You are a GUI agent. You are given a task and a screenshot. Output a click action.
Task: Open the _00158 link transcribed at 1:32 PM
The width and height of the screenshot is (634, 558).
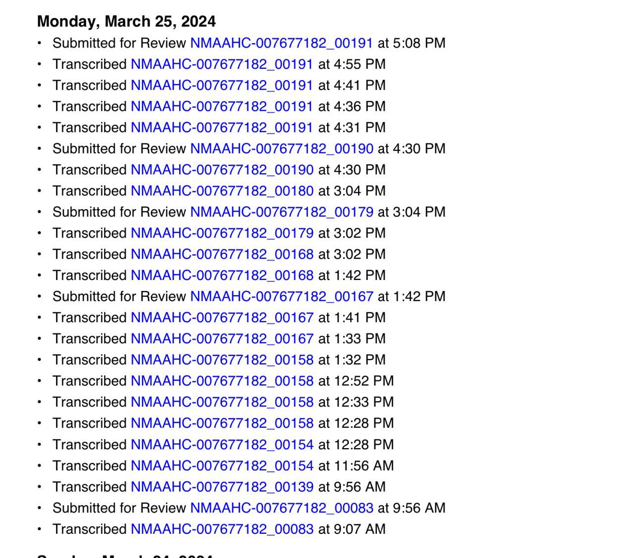(222, 360)
